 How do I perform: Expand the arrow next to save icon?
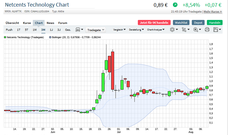coord(220,29)
